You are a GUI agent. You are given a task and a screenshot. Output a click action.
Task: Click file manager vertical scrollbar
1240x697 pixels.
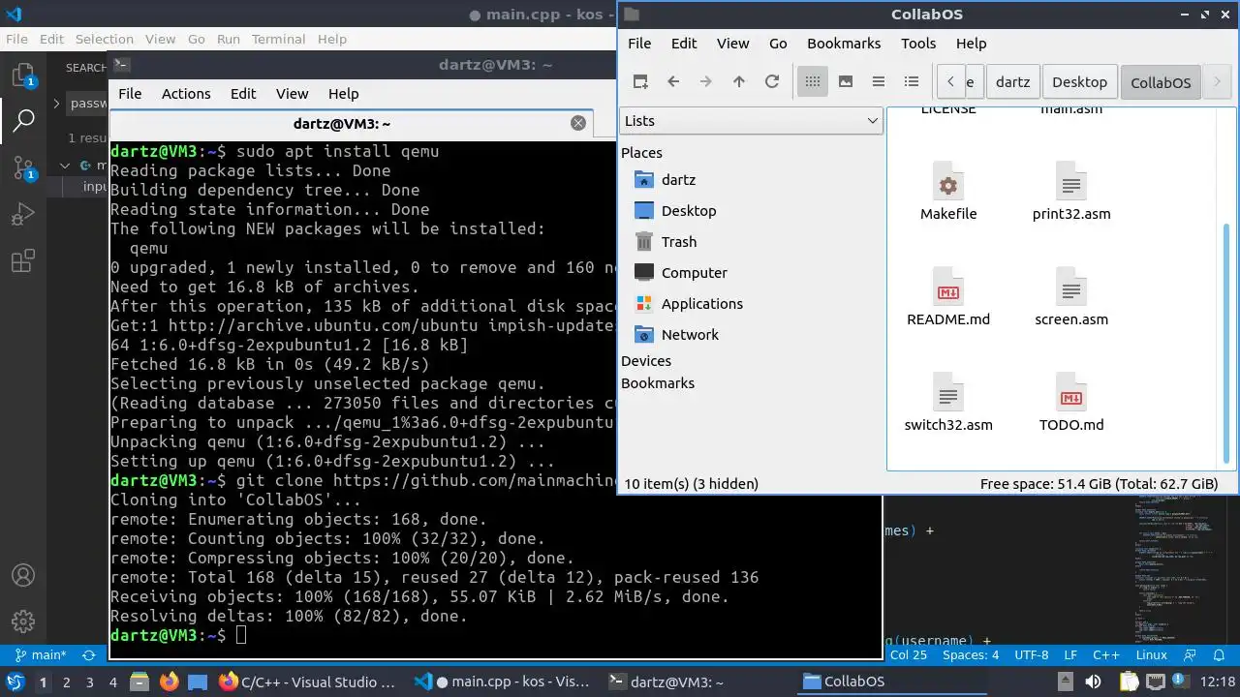[x=1227, y=344]
